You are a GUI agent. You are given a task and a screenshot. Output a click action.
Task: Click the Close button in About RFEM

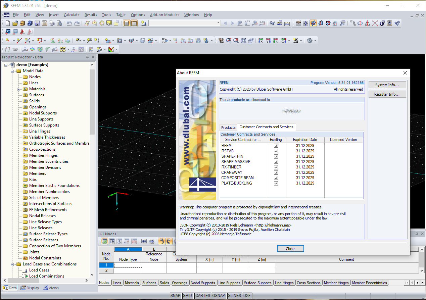click(x=290, y=249)
